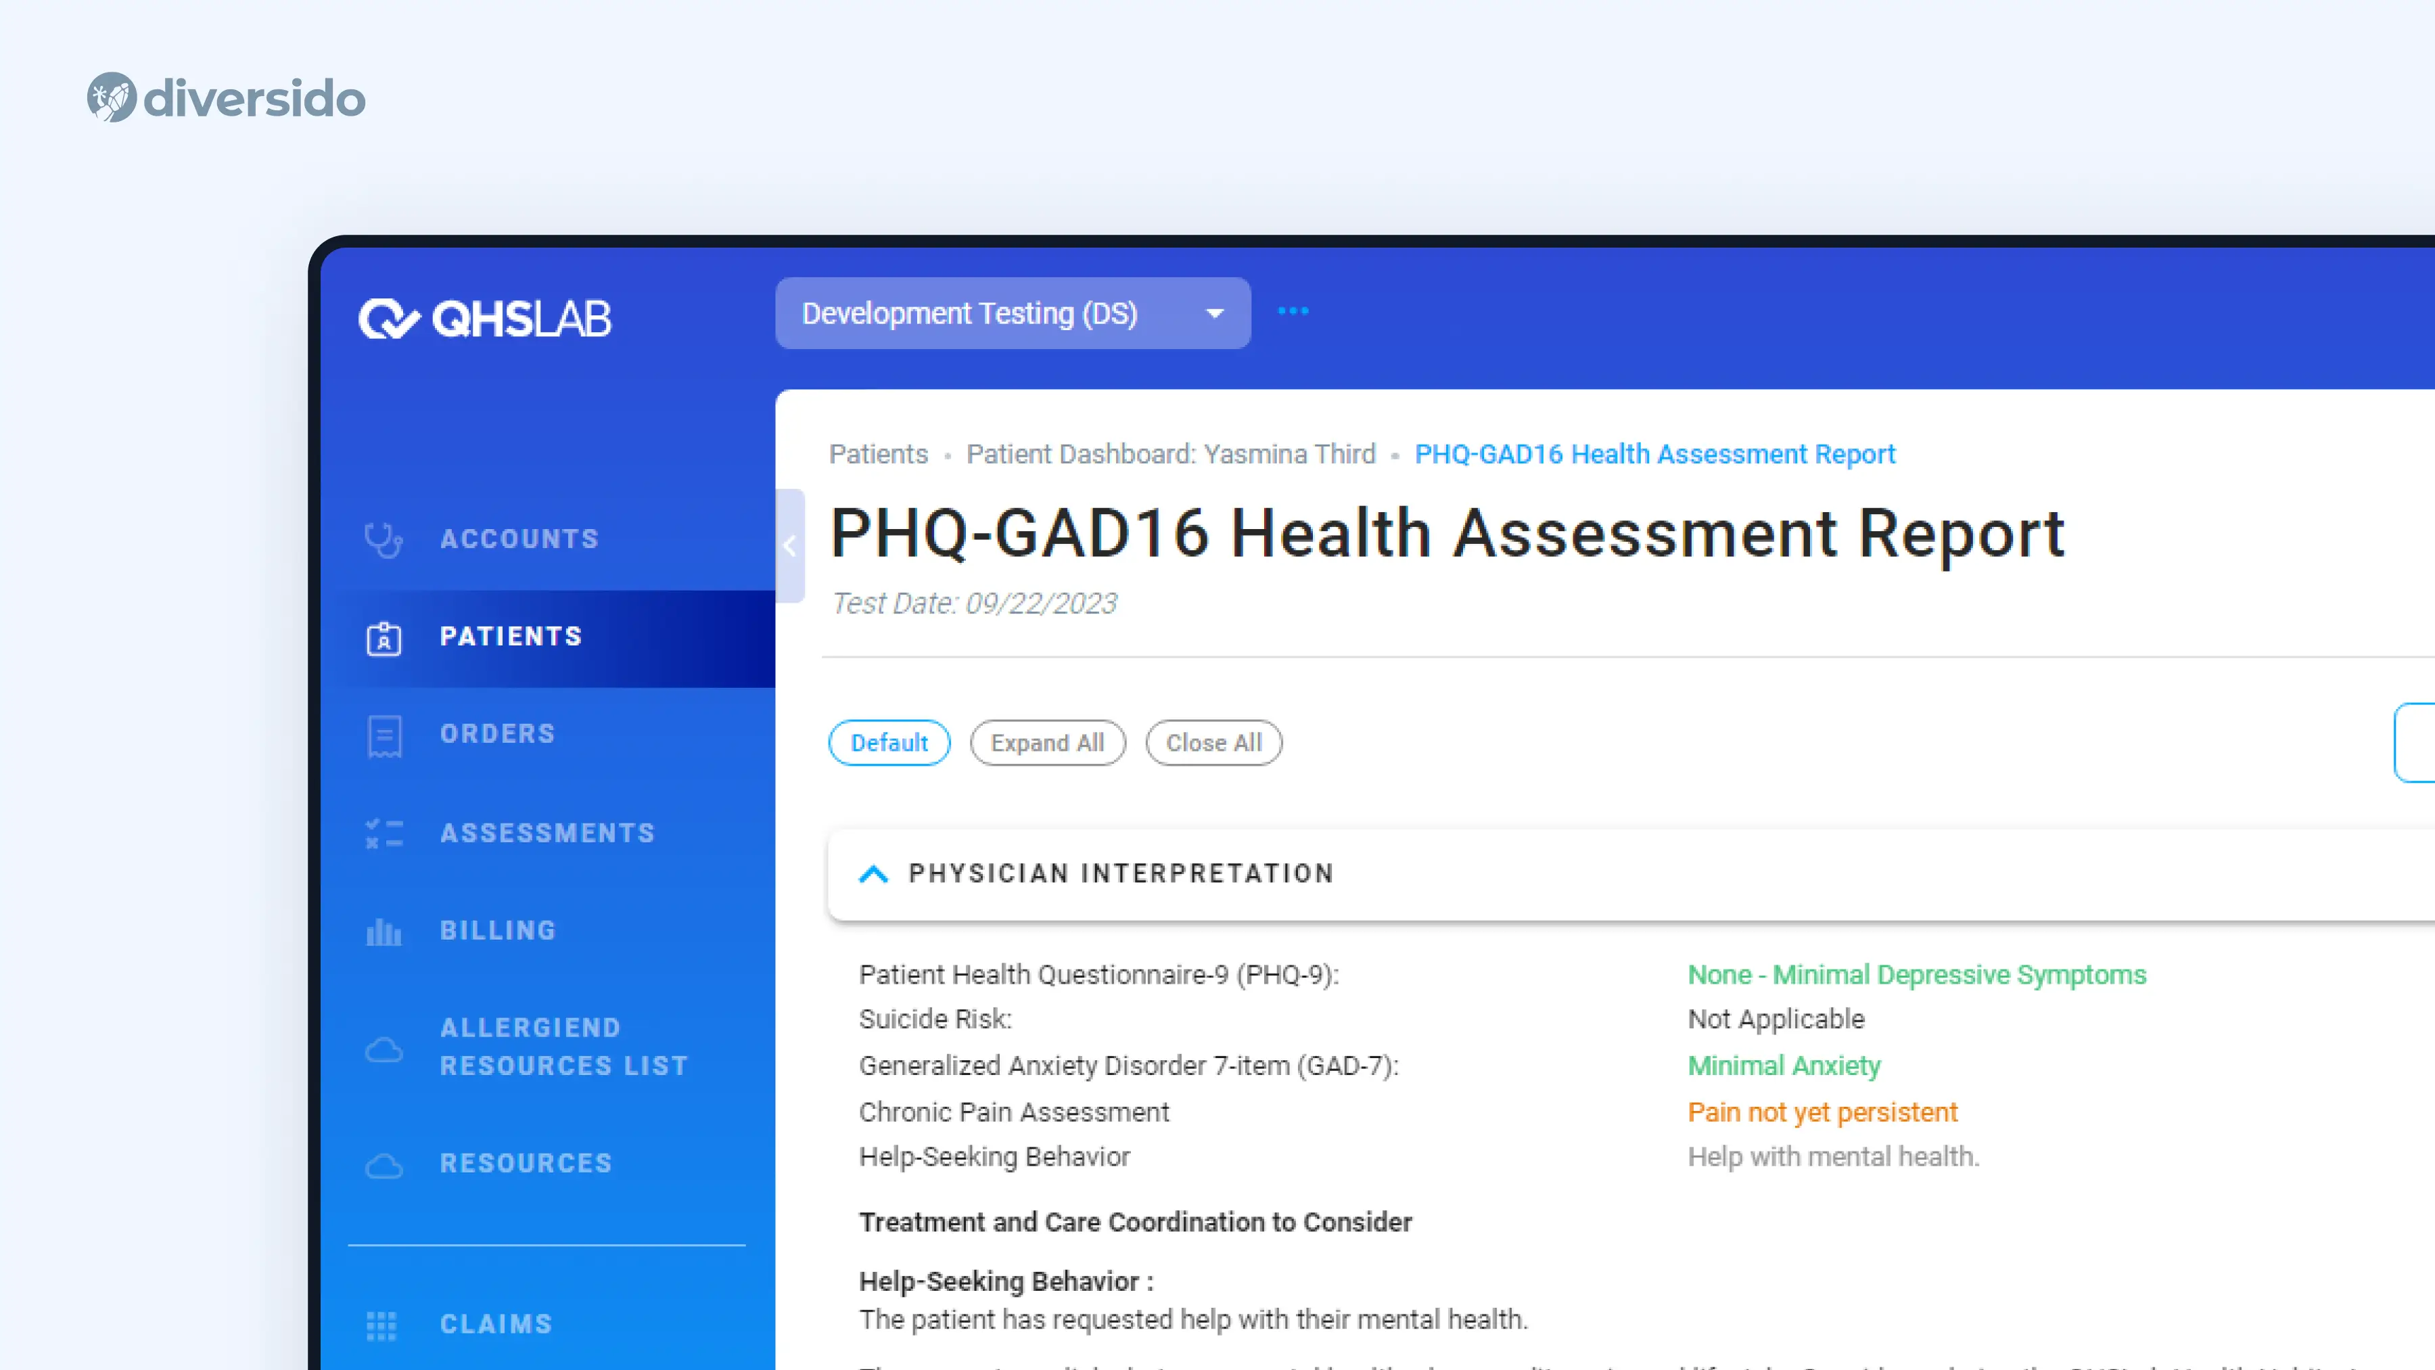
Task: Click the AllergiEnd Resources cloud icon
Action: click(384, 1047)
